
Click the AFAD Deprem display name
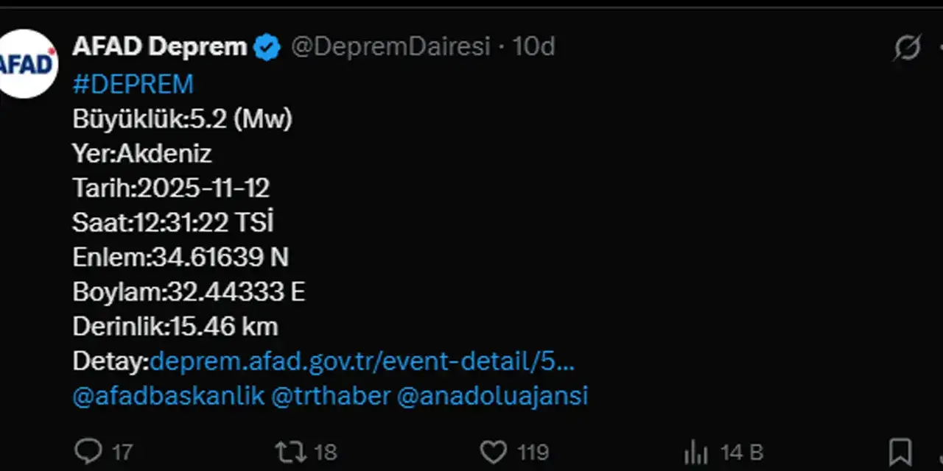click(159, 46)
